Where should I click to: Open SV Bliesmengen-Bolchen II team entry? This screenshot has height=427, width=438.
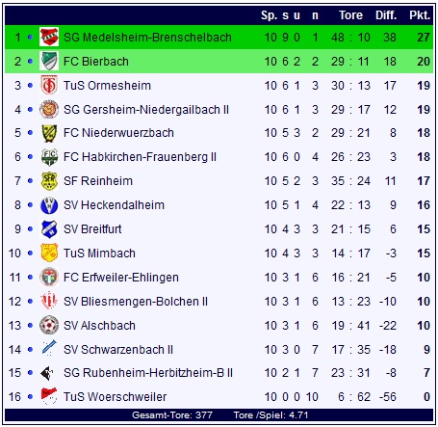tap(136, 302)
